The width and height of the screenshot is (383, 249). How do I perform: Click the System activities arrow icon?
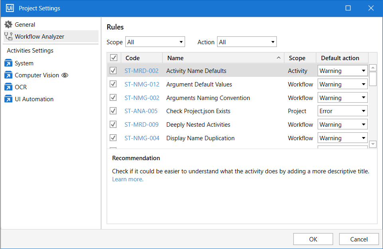point(8,63)
